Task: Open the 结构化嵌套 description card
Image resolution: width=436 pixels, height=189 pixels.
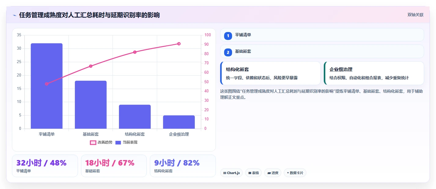Action: (270, 73)
